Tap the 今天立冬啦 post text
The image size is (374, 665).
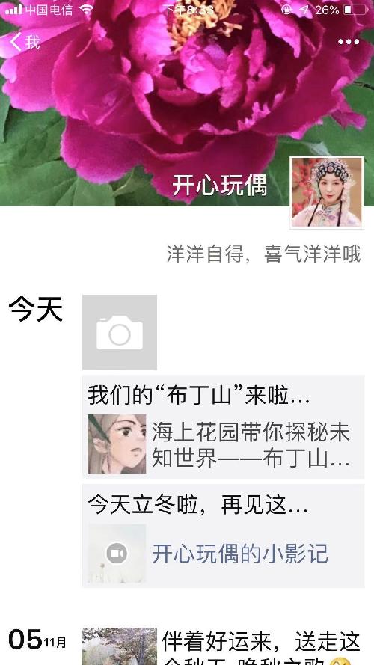point(197,505)
